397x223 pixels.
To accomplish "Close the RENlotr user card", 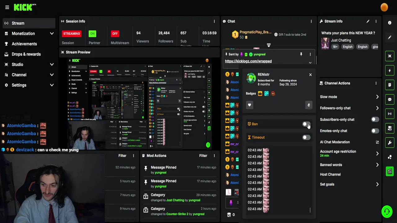I will click(x=310, y=75).
